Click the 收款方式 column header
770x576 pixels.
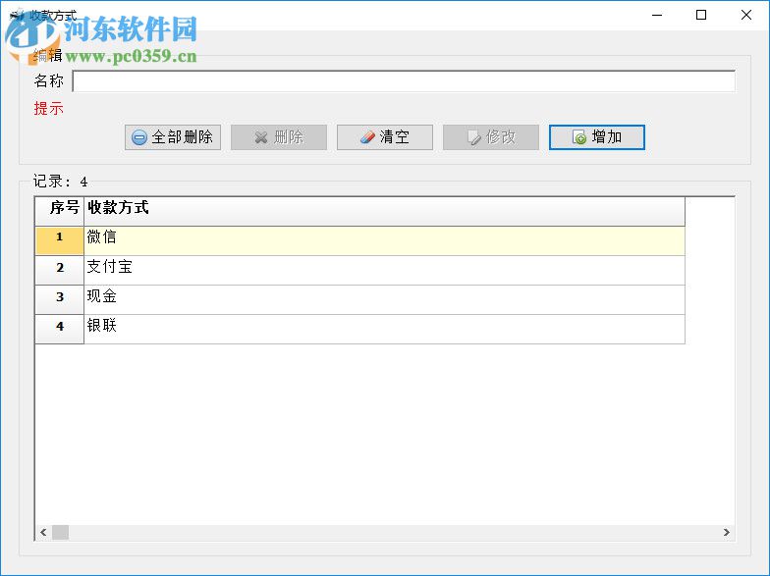click(385, 212)
